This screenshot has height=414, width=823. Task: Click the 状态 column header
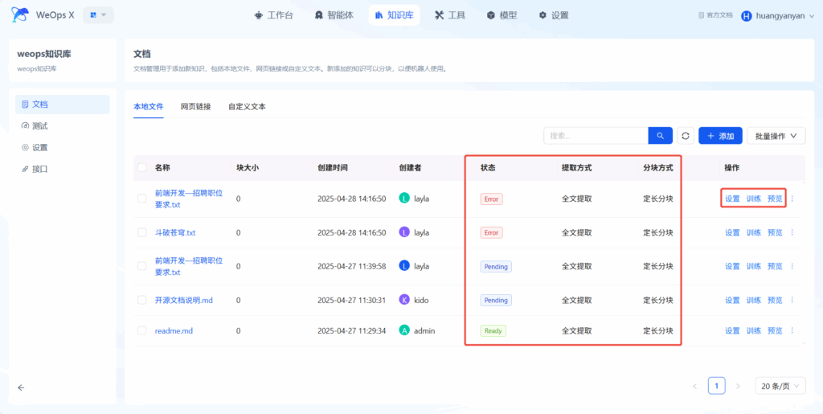tap(488, 168)
